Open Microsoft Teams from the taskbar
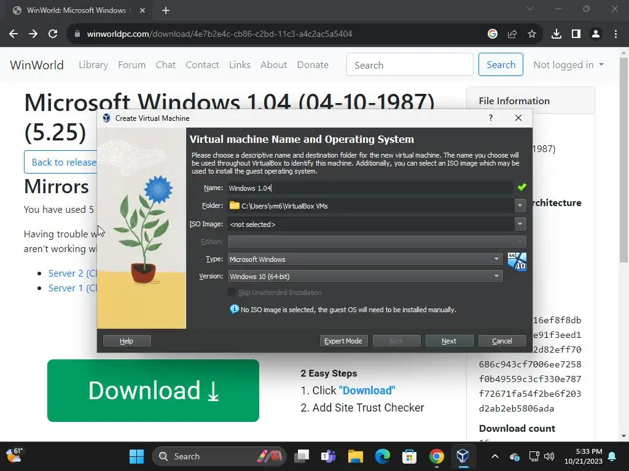 (329, 456)
